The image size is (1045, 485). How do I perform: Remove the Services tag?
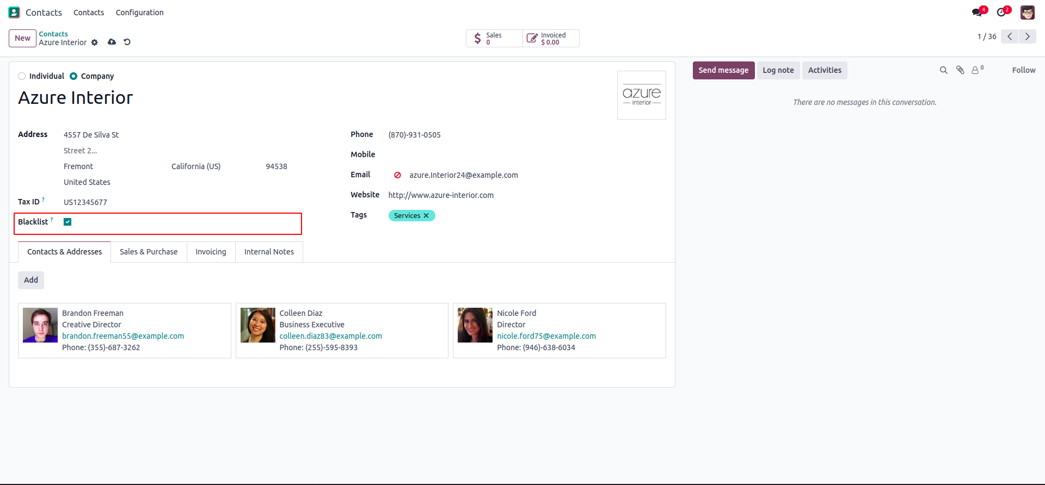[426, 216]
